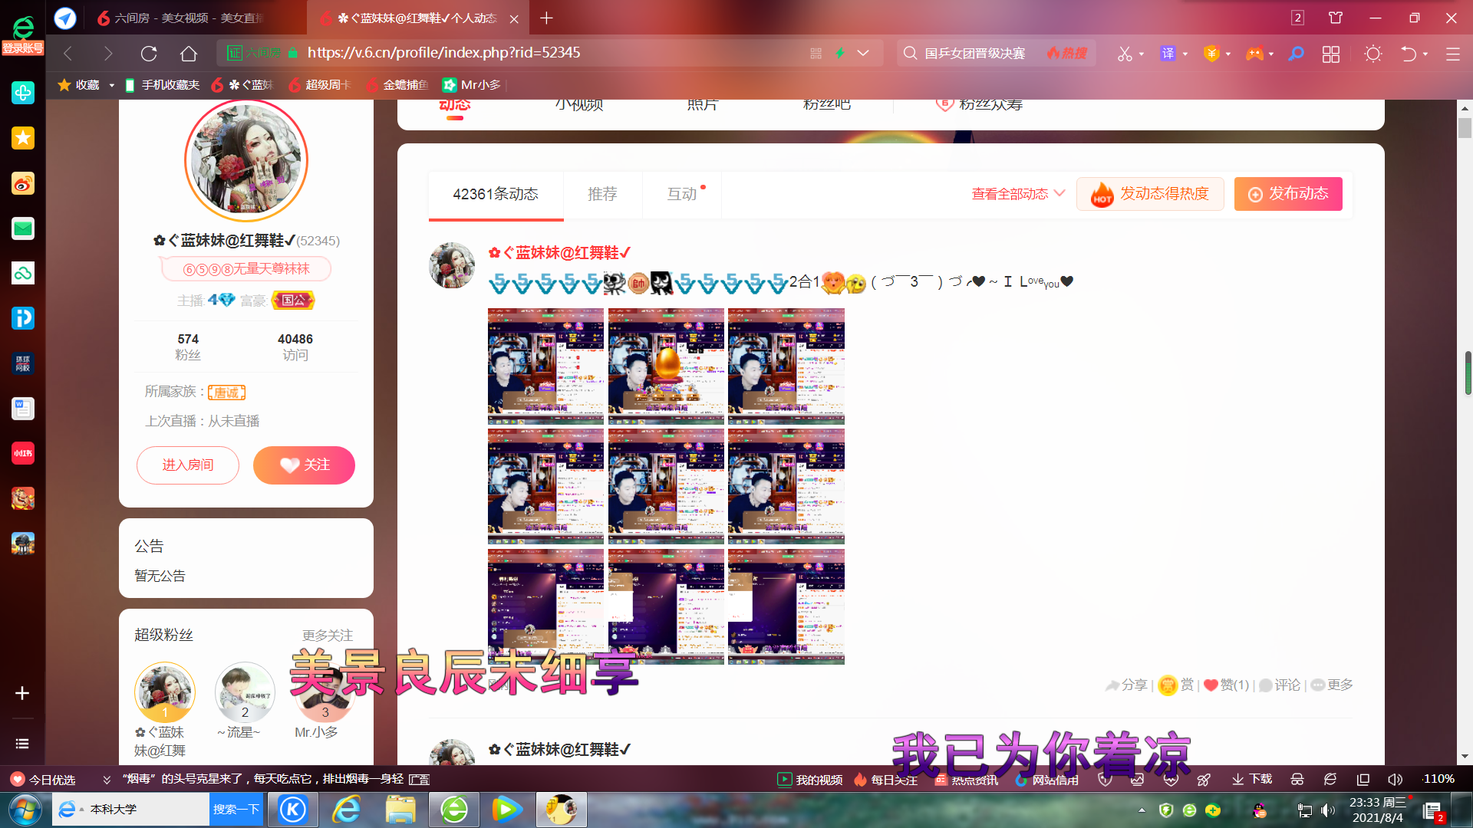
Task: Click the 发动态得热度 button
Action: coord(1150,194)
